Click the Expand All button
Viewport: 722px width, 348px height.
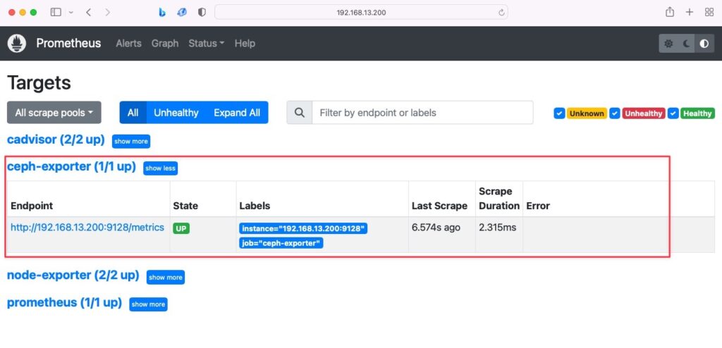click(237, 113)
